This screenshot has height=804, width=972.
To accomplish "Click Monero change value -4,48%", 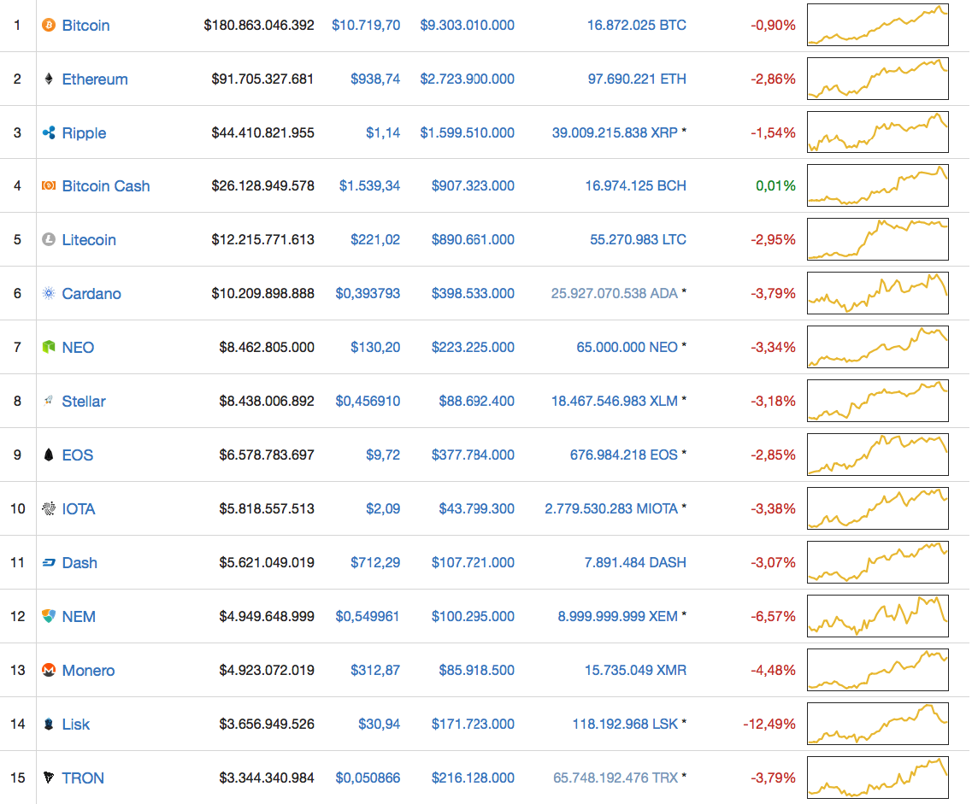I will tap(773, 671).
